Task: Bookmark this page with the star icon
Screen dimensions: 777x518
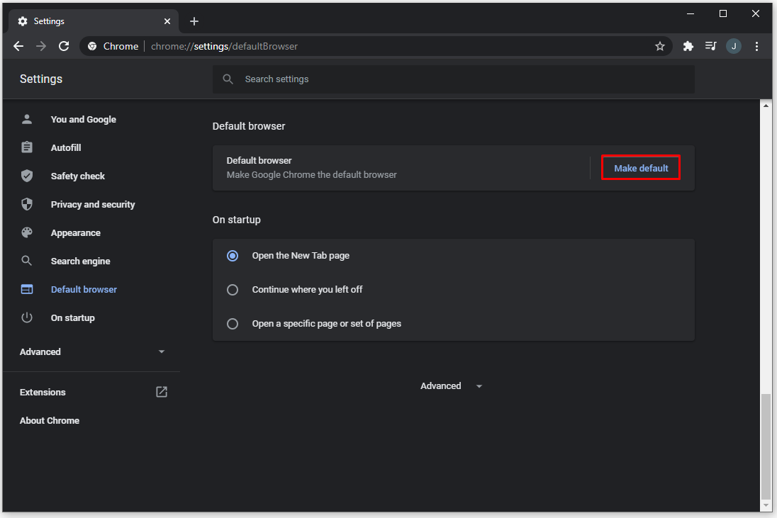Action: pos(660,46)
